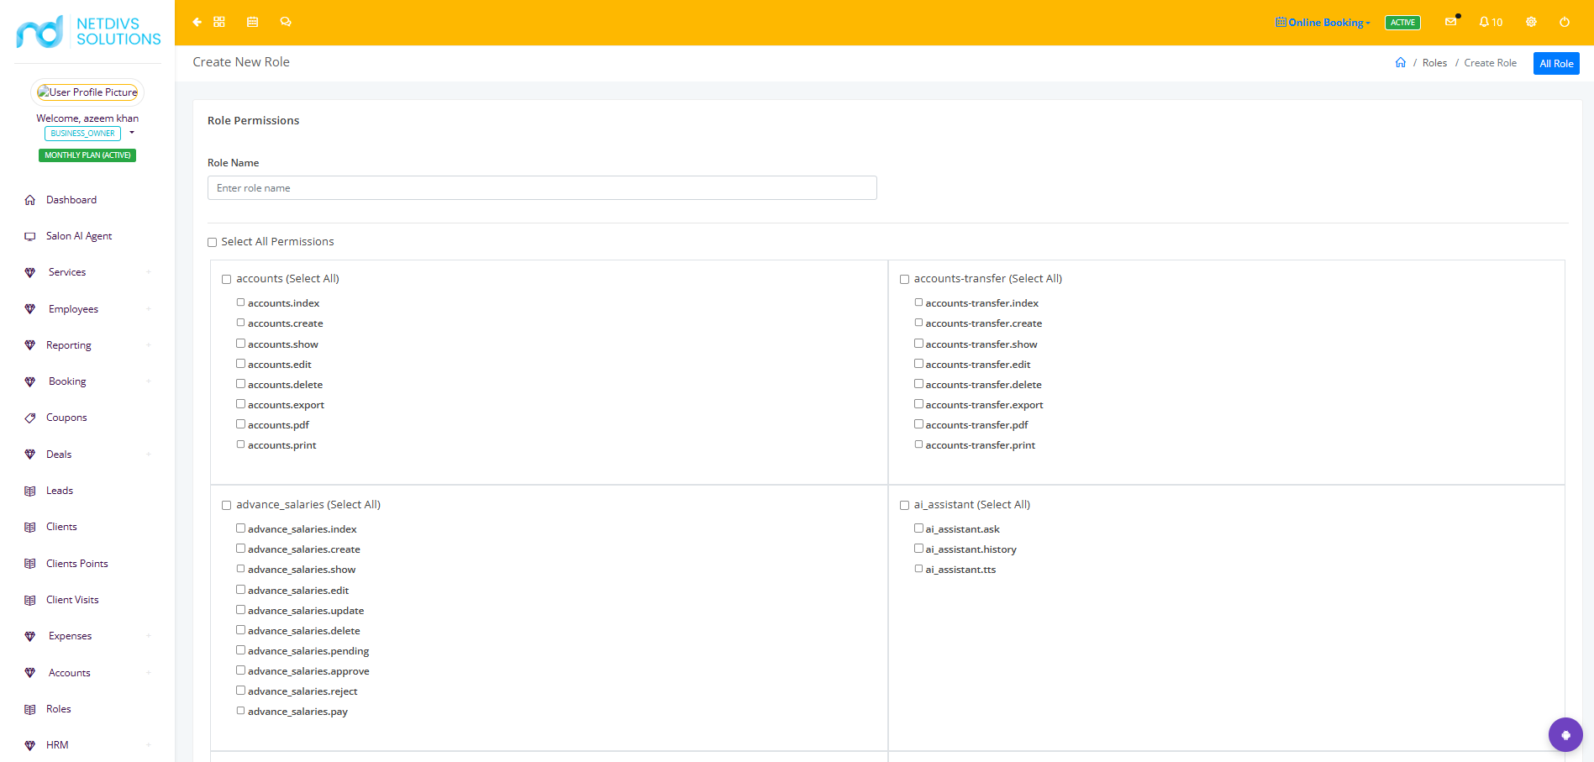Open the BUSINESS_OWNER role dropdown arrow
The image size is (1594, 762).
pyautogui.click(x=132, y=133)
